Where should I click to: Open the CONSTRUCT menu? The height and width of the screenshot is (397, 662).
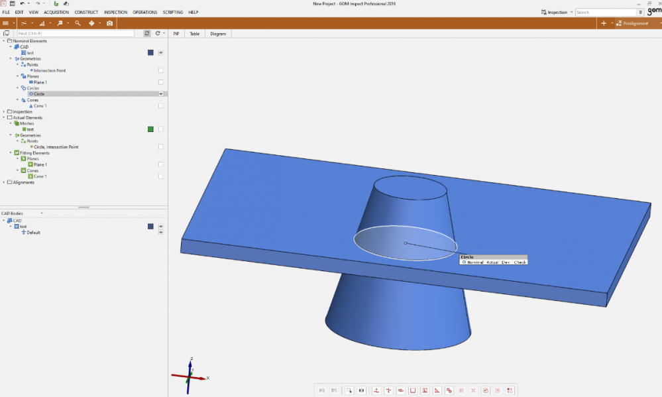pyautogui.click(x=86, y=13)
